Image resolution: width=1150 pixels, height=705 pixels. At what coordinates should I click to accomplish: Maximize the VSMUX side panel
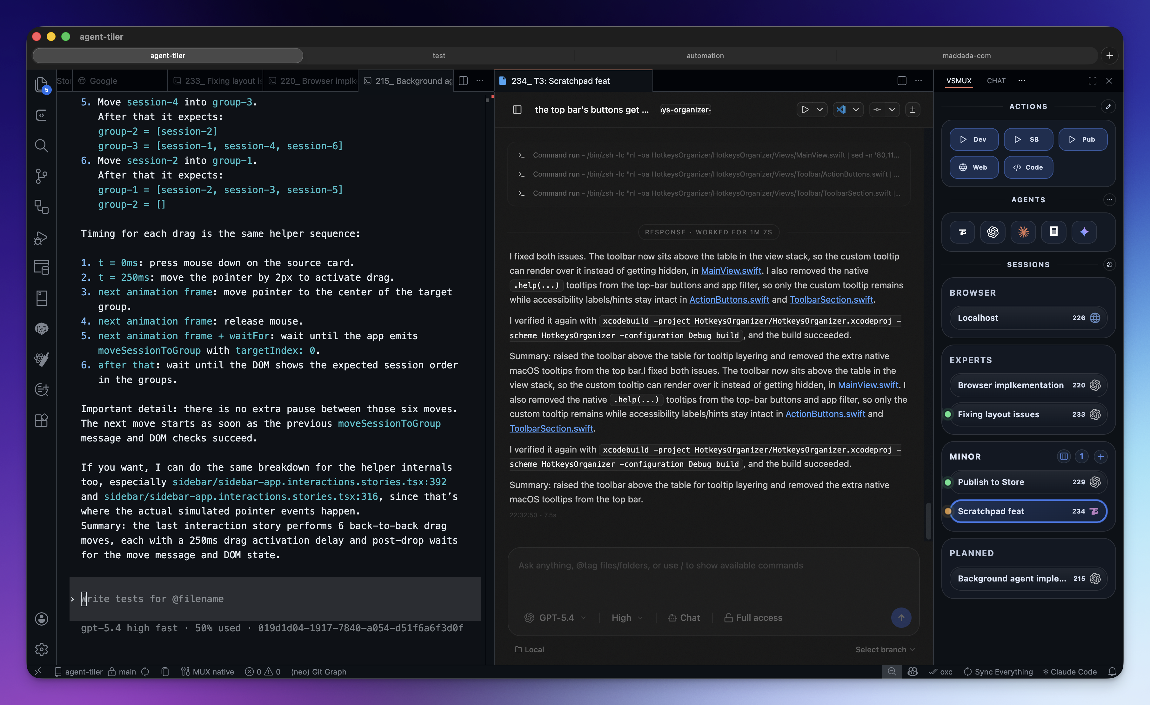[1092, 81]
